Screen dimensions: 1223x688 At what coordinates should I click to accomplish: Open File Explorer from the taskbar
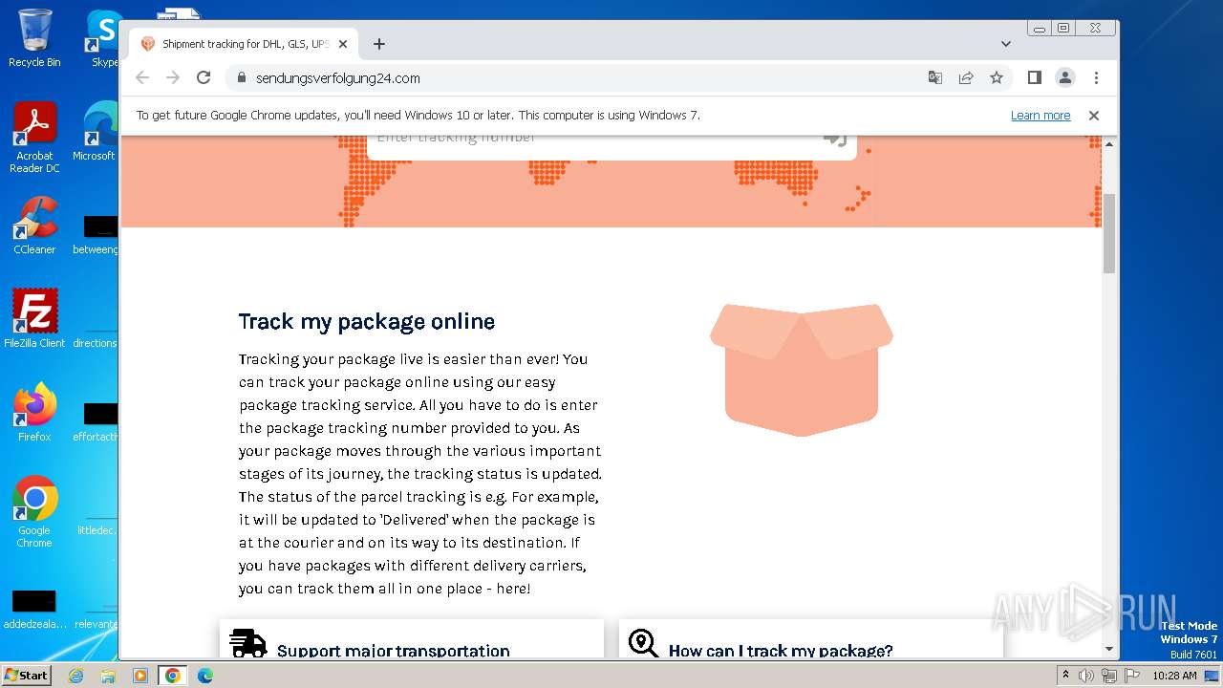[x=108, y=676]
